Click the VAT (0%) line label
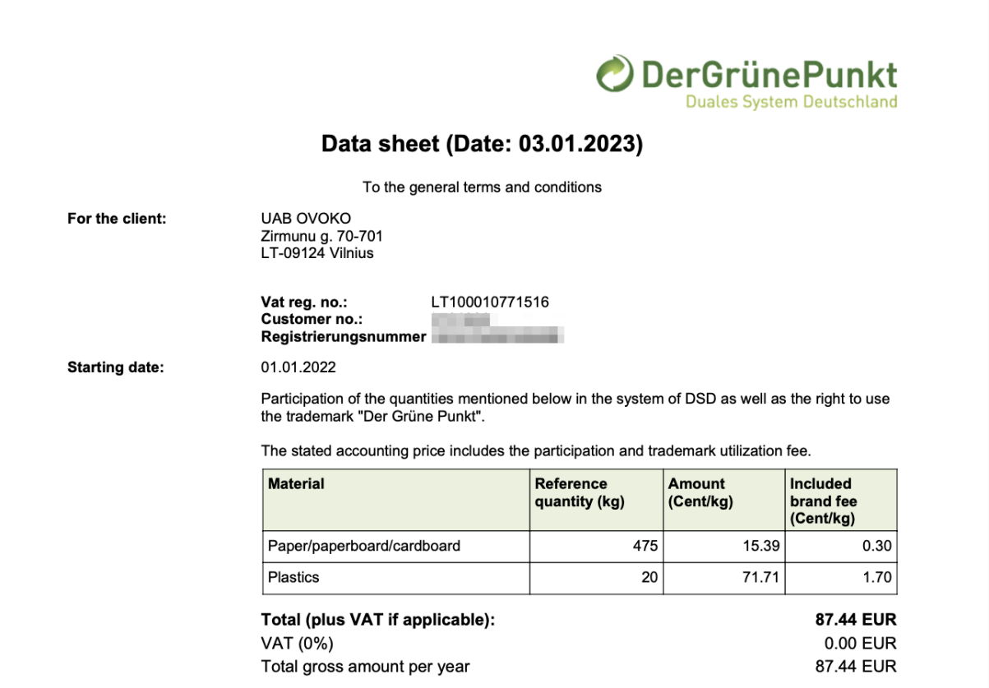This screenshot has width=989, height=688. click(298, 644)
